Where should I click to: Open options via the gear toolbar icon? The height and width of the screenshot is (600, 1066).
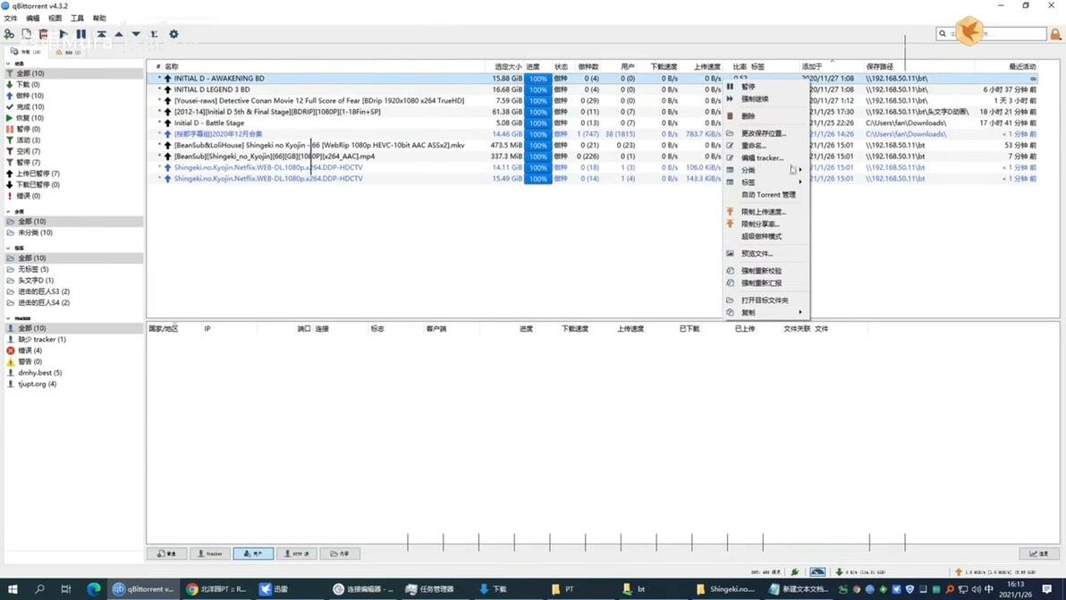click(x=174, y=34)
